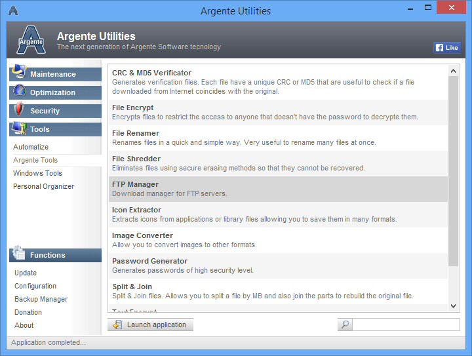Viewport: 472px width, 356px height.
Task: Open Windows Tools in sidebar
Action: (x=37, y=173)
